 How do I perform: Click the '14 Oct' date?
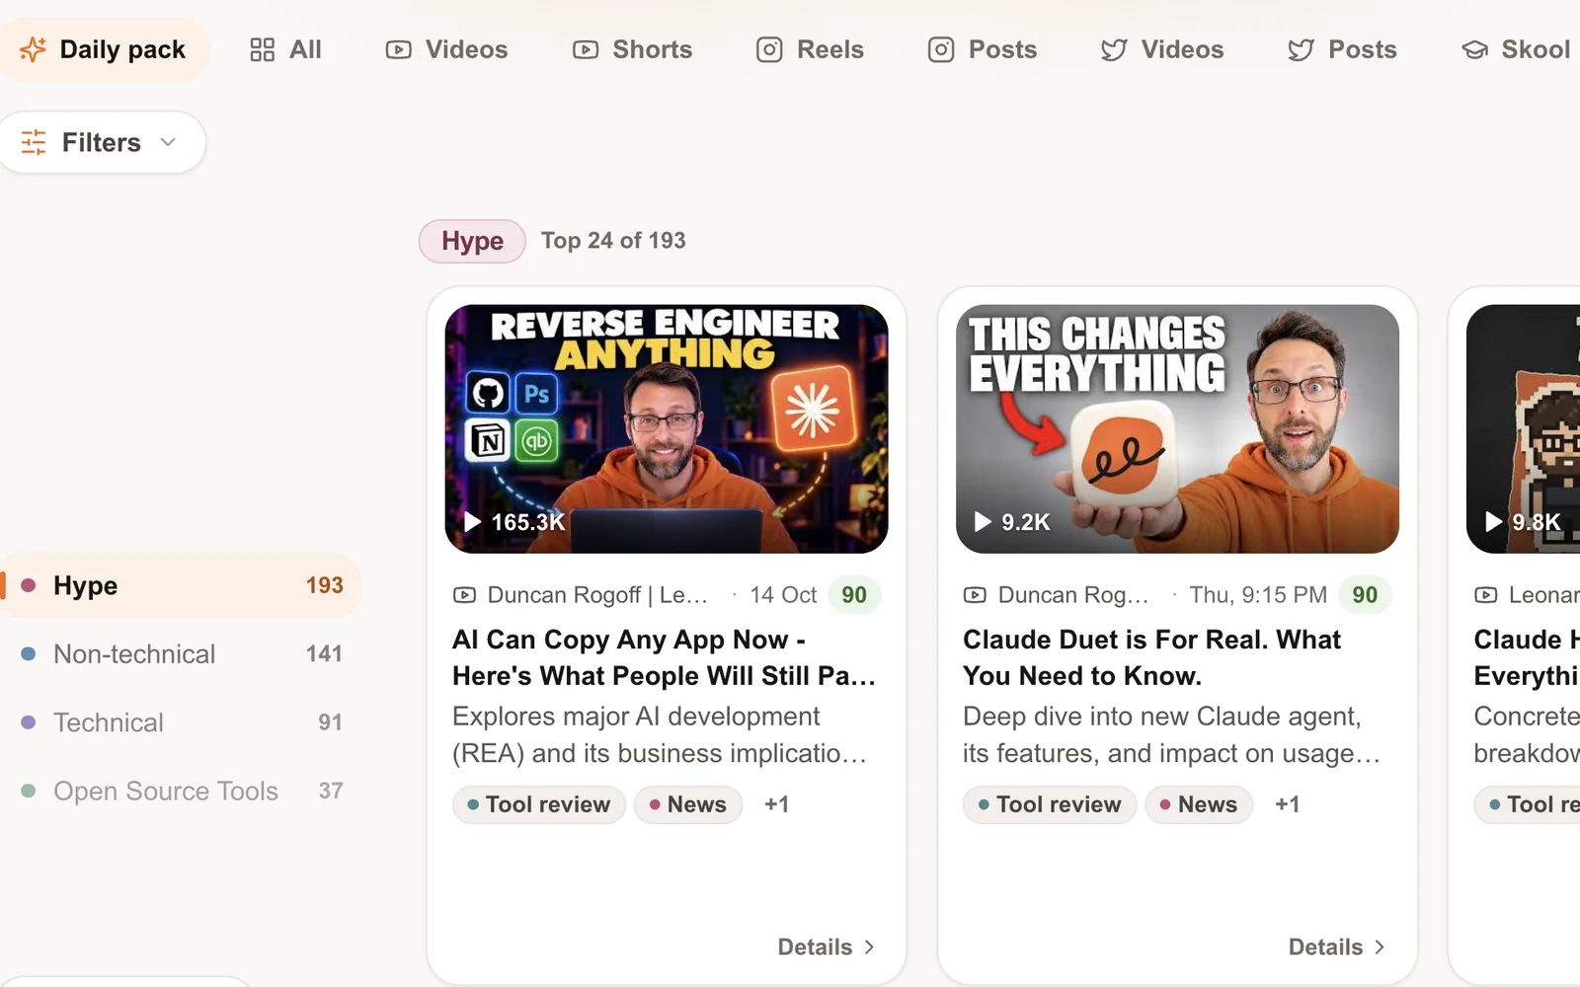[x=783, y=595]
